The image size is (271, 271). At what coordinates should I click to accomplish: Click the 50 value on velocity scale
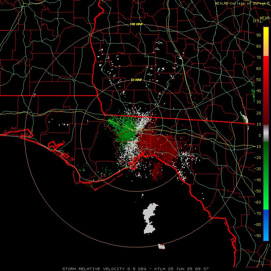click(x=259, y=80)
